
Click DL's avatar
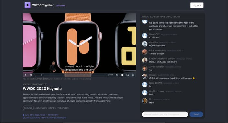click(x=145, y=101)
